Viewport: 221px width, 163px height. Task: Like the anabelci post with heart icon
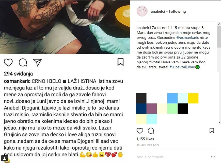[140, 131]
